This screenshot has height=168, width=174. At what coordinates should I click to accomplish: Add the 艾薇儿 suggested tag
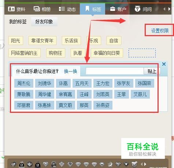pos(140,94)
